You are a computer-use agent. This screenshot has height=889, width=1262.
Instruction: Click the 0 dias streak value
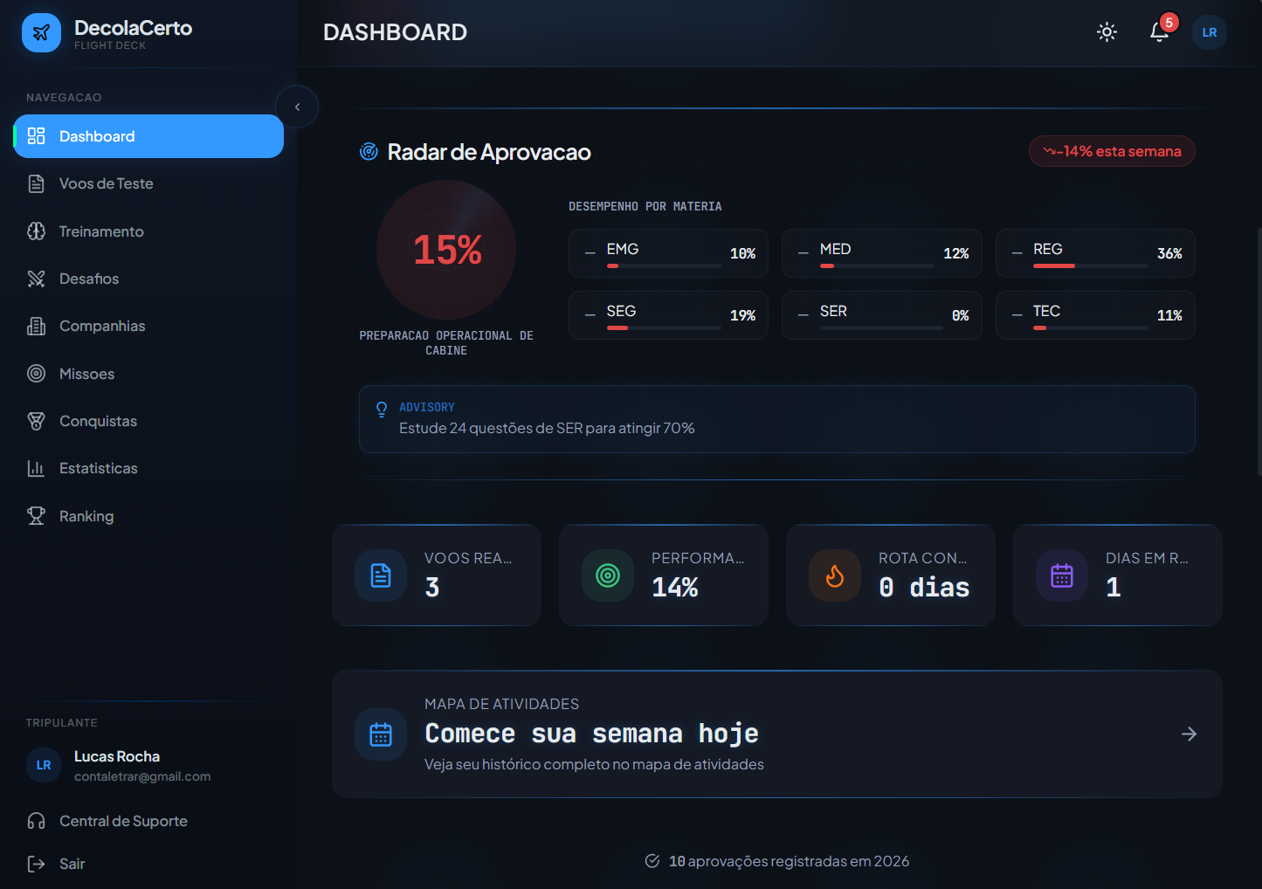pyautogui.click(x=924, y=588)
